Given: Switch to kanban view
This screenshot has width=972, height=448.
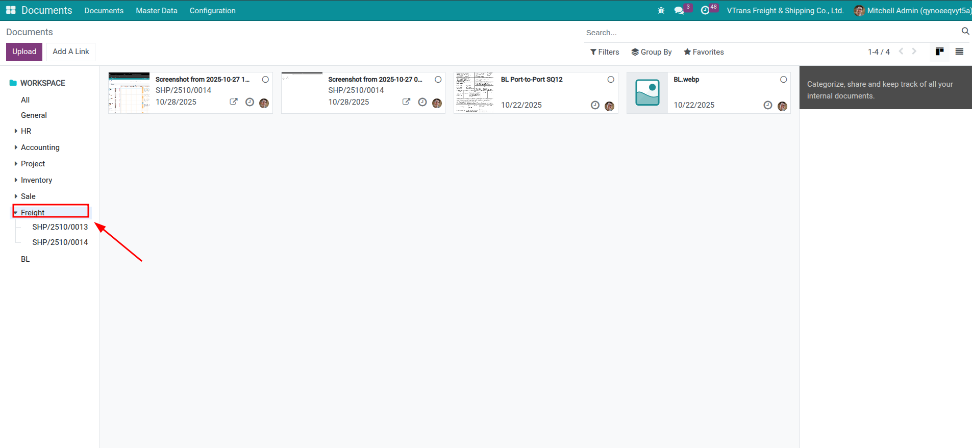Looking at the screenshot, I should click(x=939, y=52).
